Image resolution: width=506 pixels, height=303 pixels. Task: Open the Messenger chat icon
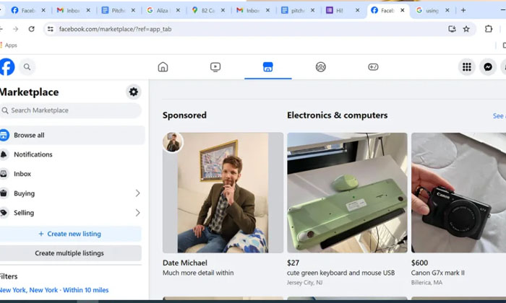pyautogui.click(x=488, y=67)
